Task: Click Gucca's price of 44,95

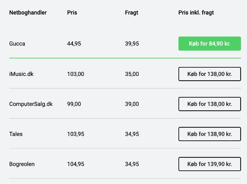Action: coord(74,44)
